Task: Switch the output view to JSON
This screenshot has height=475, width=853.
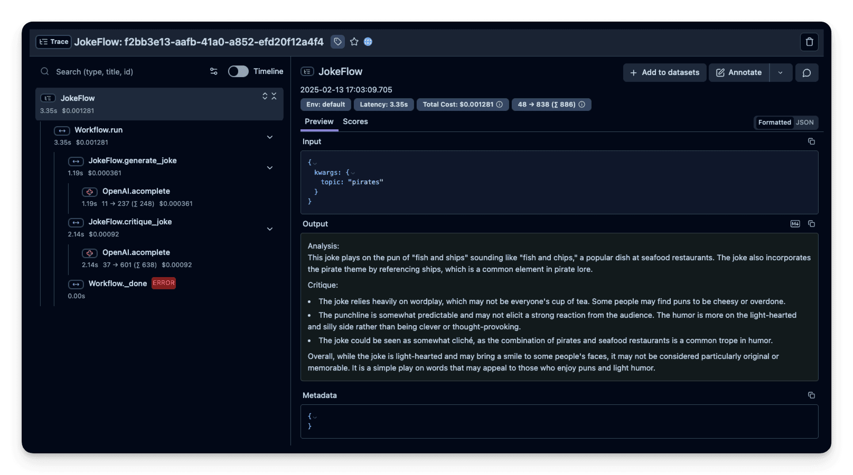Action: [804, 122]
